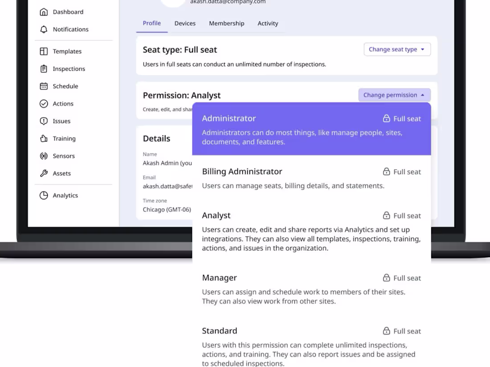Select the Templates icon in the sidebar

pyautogui.click(x=43, y=51)
